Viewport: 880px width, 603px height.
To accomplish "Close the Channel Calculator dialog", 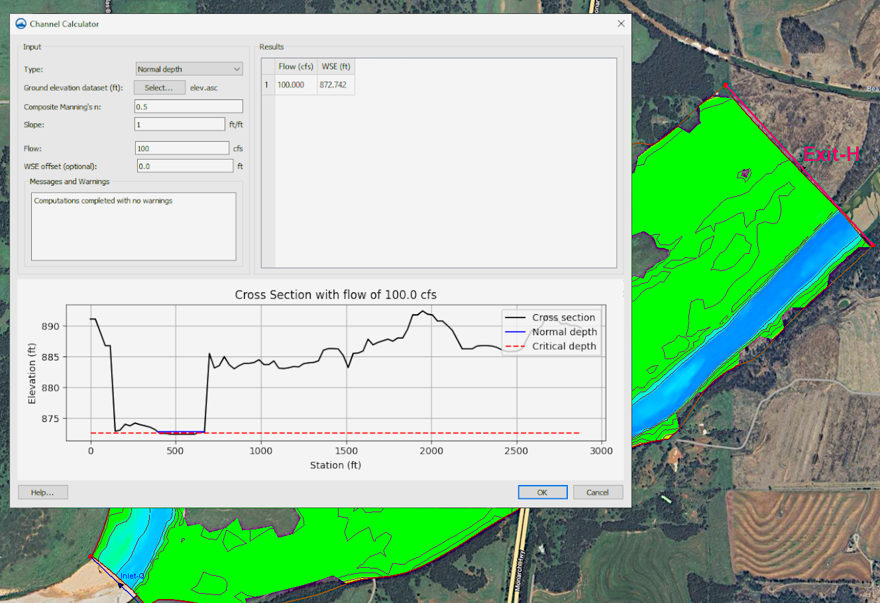I will click(621, 24).
